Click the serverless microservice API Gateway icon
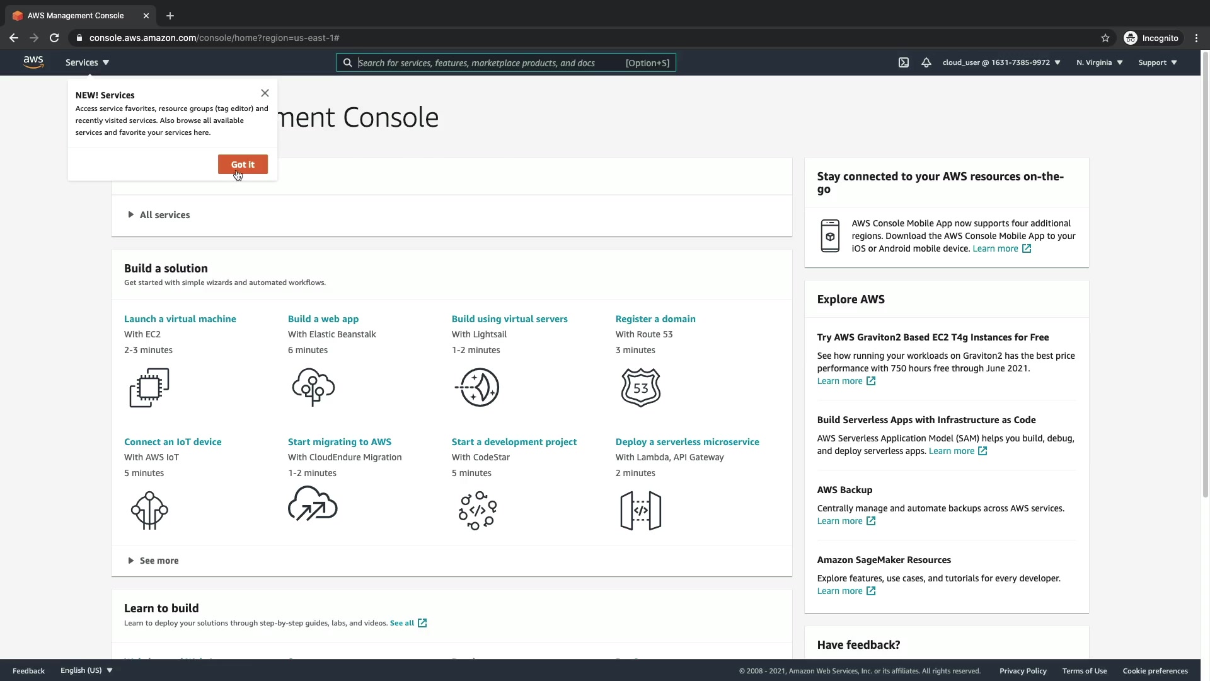Image resolution: width=1210 pixels, height=681 pixels. tap(640, 510)
